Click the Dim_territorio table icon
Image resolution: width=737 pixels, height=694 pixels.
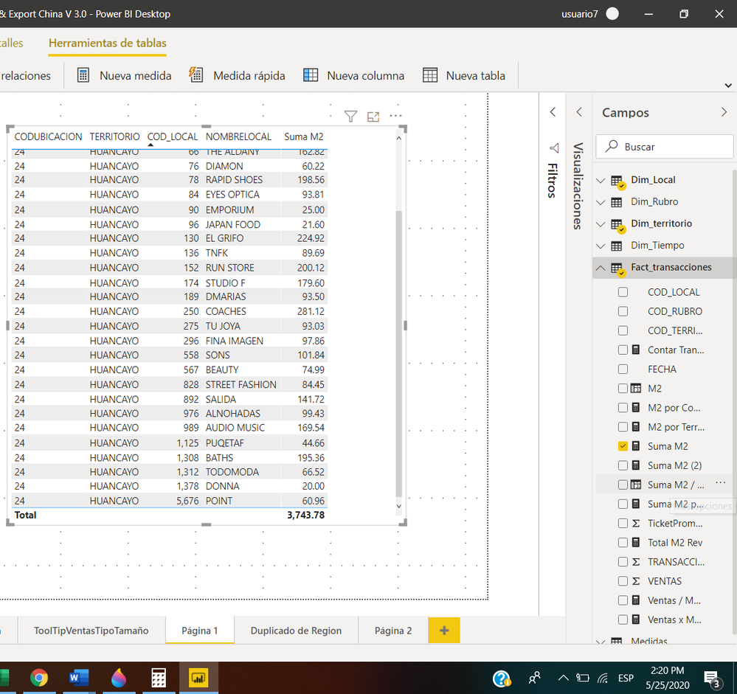(617, 225)
